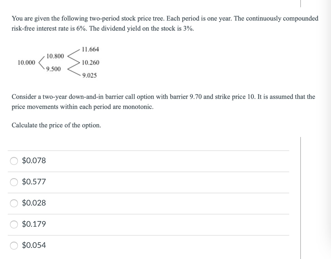Click the question paragraph about the barrier option
This screenshot has height=259, width=331.
163,102
